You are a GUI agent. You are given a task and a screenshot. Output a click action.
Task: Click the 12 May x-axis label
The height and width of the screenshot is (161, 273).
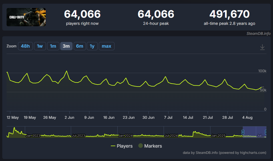(x=13, y=118)
